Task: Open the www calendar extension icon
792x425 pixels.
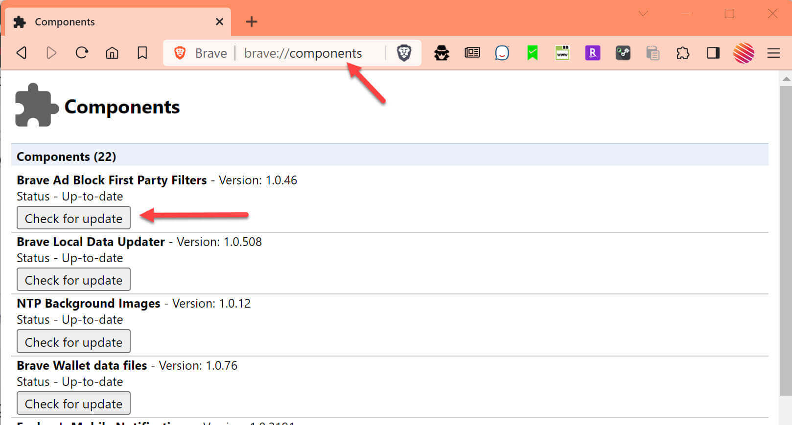Action: click(x=562, y=53)
